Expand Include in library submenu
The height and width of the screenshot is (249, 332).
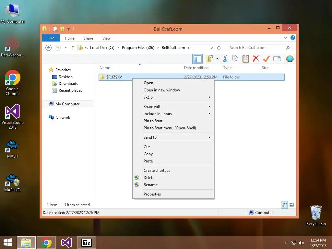tap(173, 114)
